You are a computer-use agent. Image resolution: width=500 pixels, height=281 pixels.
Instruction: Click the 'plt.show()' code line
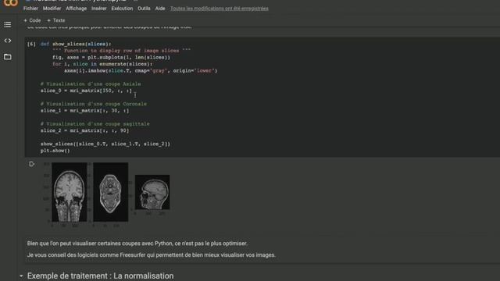click(x=55, y=151)
